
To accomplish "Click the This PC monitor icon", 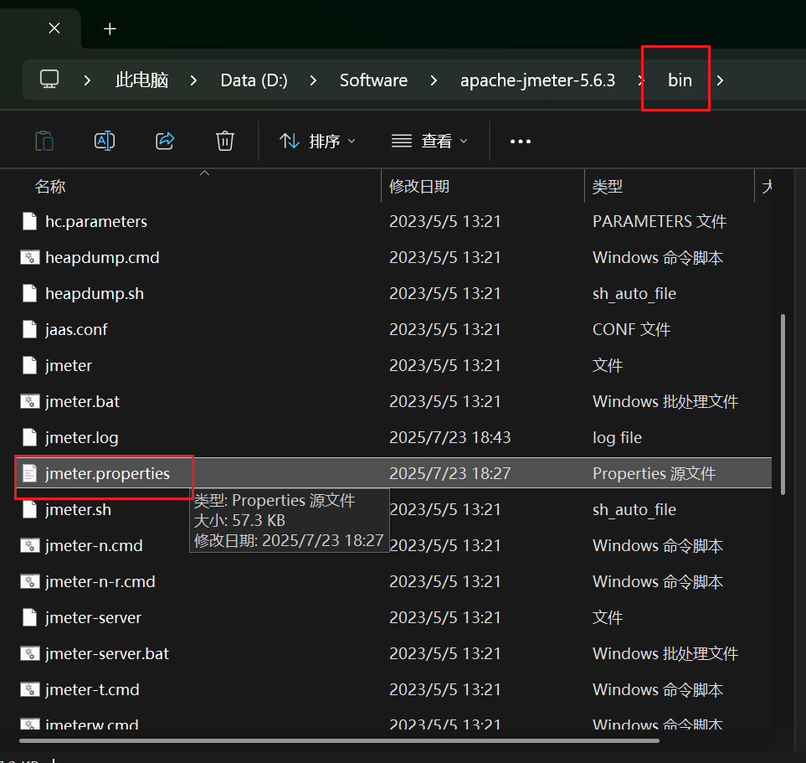I will [x=49, y=80].
